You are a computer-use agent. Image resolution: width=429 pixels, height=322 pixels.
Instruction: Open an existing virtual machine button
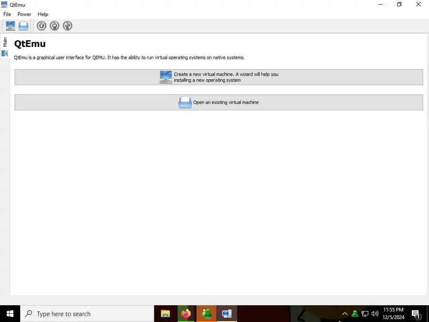(x=219, y=102)
